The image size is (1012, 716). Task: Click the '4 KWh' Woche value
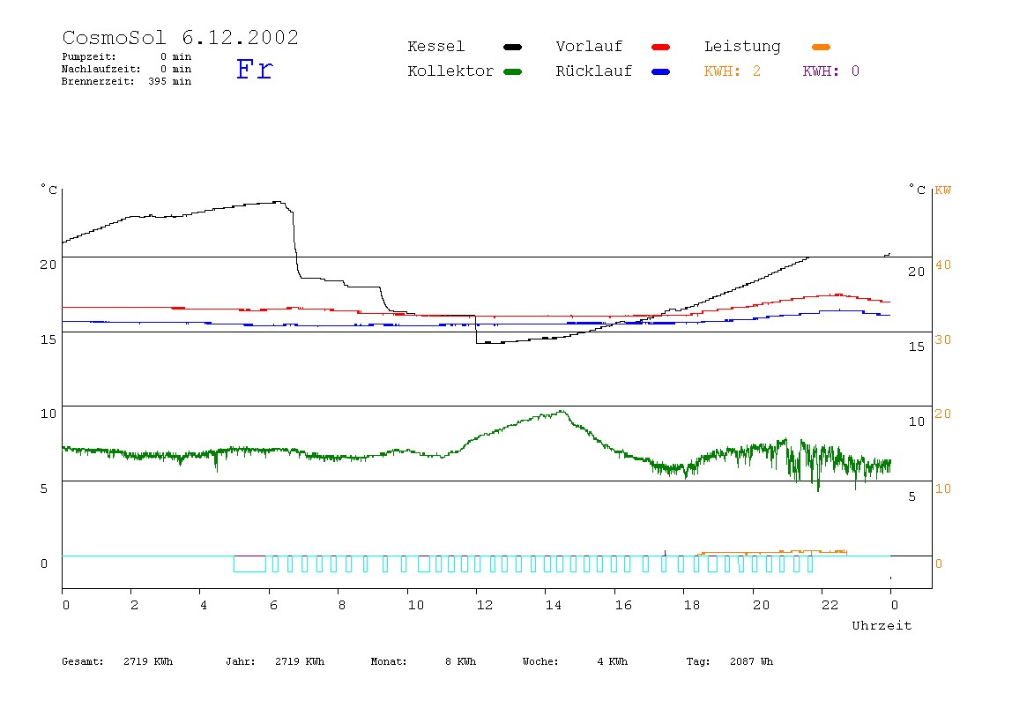pyautogui.click(x=612, y=661)
